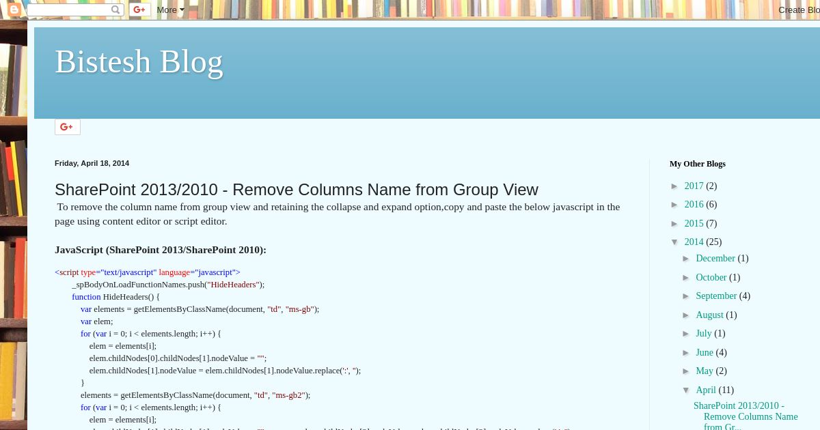
Task: Expand the 2016 archive arrow
Action: click(x=675, y=205)
